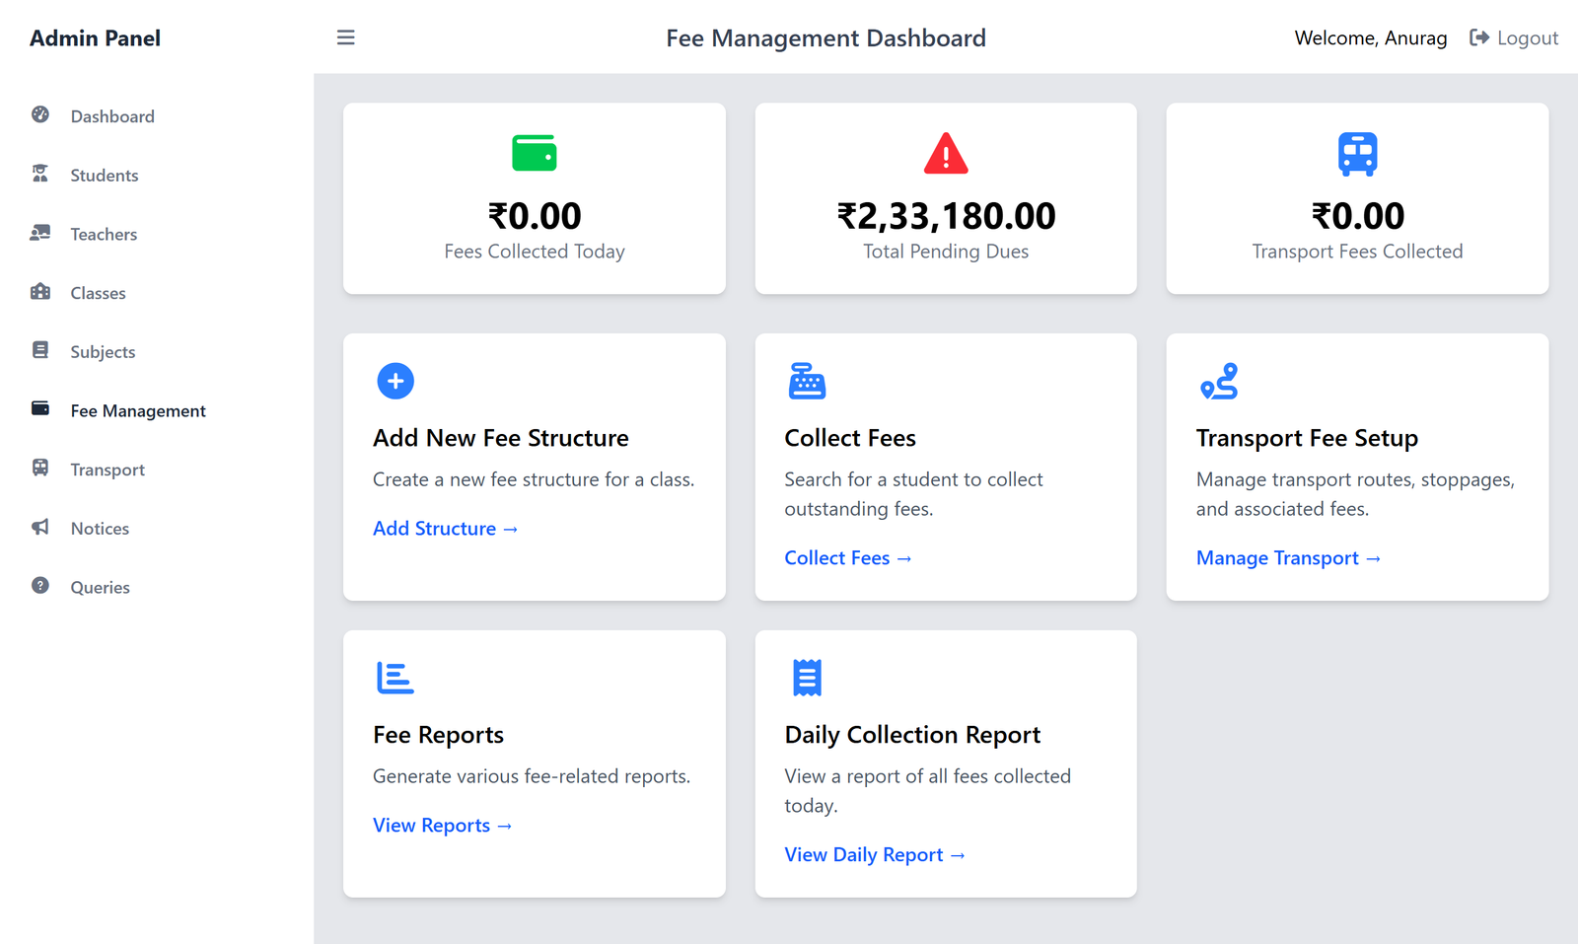Click the logout arrow icon in the header
1578x944 pixels.
coord(1479,36)
